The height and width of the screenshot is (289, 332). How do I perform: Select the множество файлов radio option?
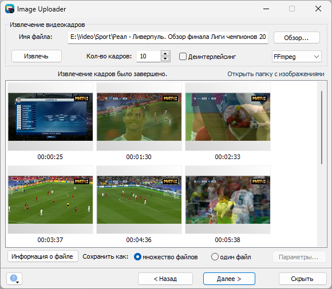pos(137,257)
